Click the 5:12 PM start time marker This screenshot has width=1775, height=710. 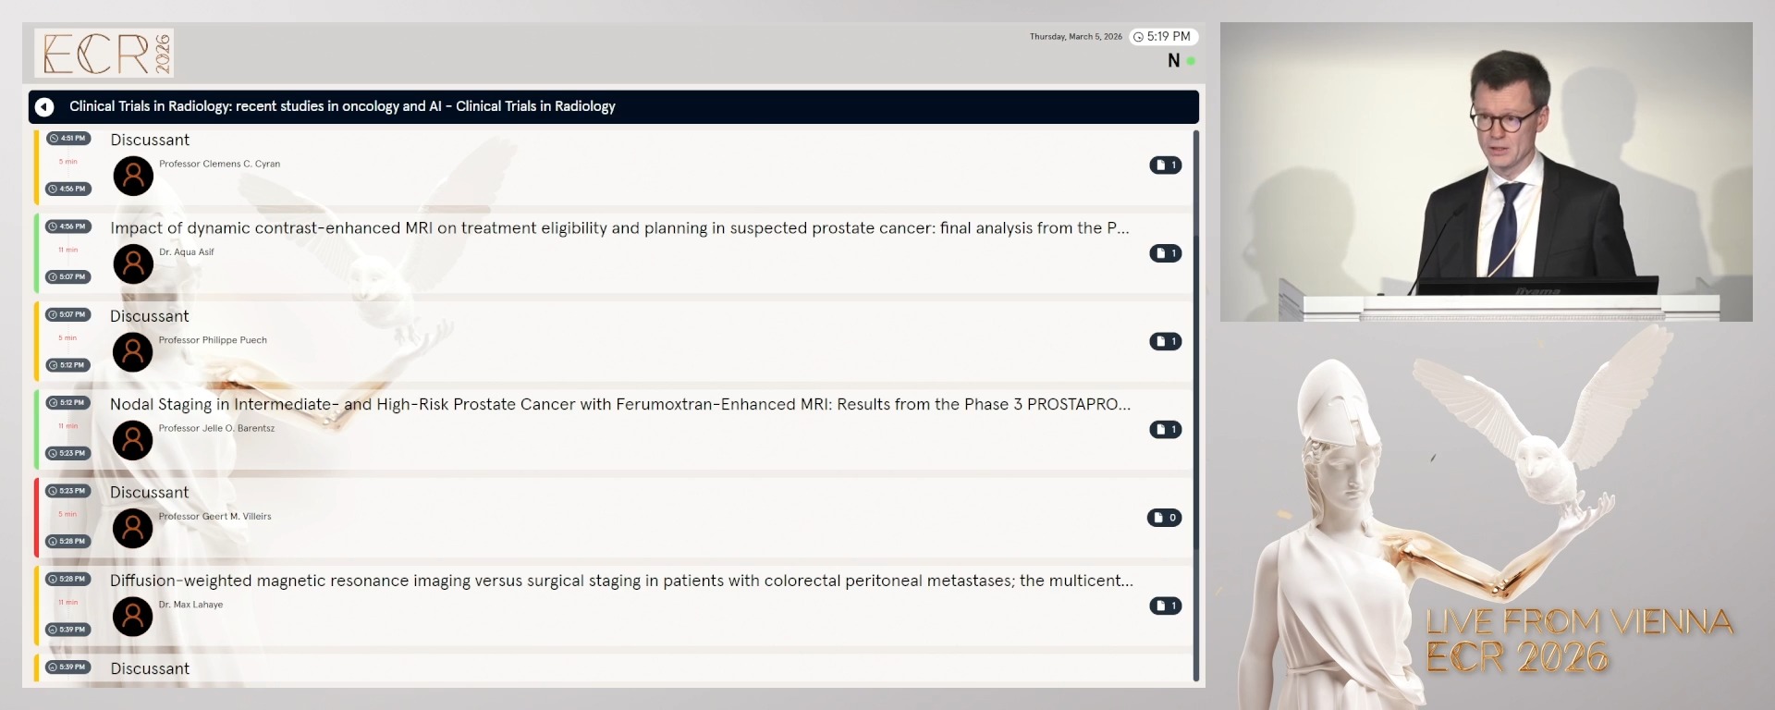(68, 403)
